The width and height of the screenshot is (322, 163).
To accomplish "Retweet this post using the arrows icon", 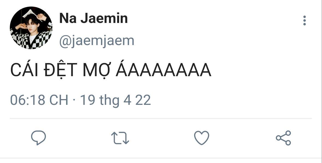I will (x=120, y=138).
